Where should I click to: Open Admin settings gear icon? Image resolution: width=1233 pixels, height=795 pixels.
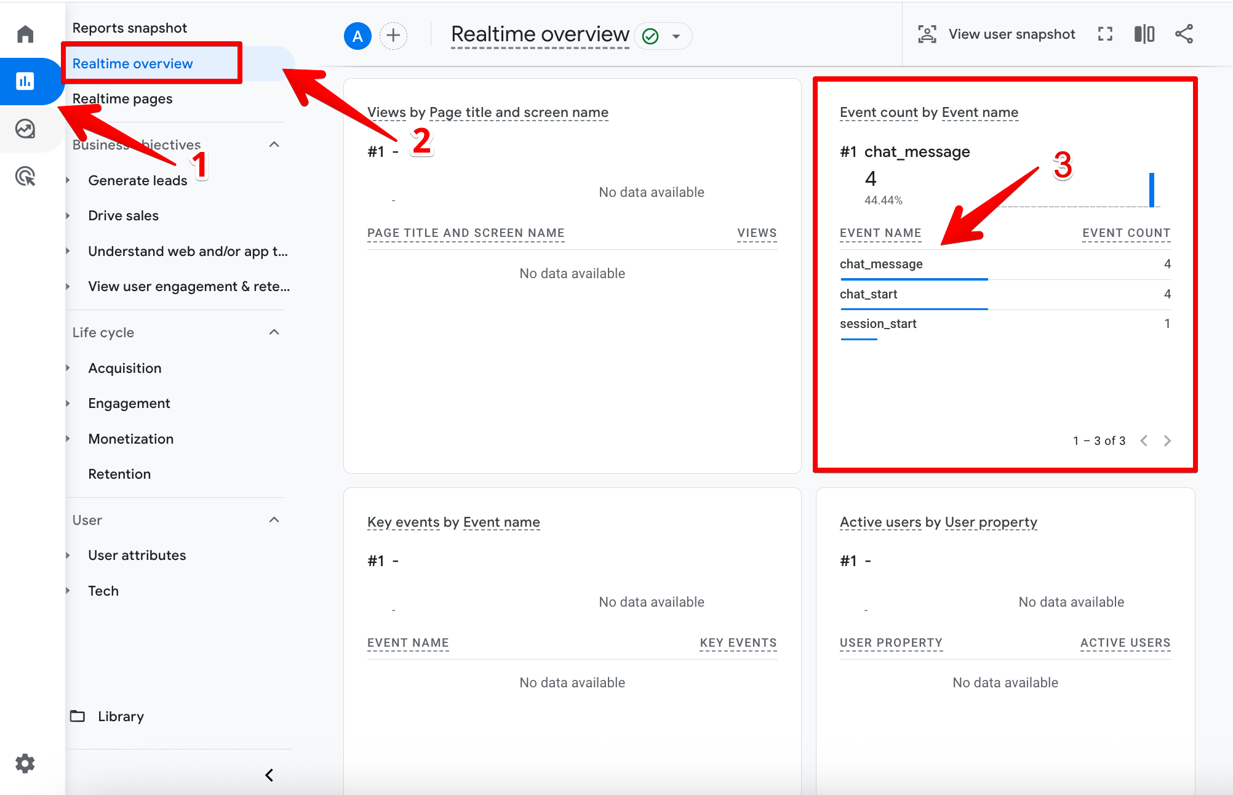tap(25, 764)
